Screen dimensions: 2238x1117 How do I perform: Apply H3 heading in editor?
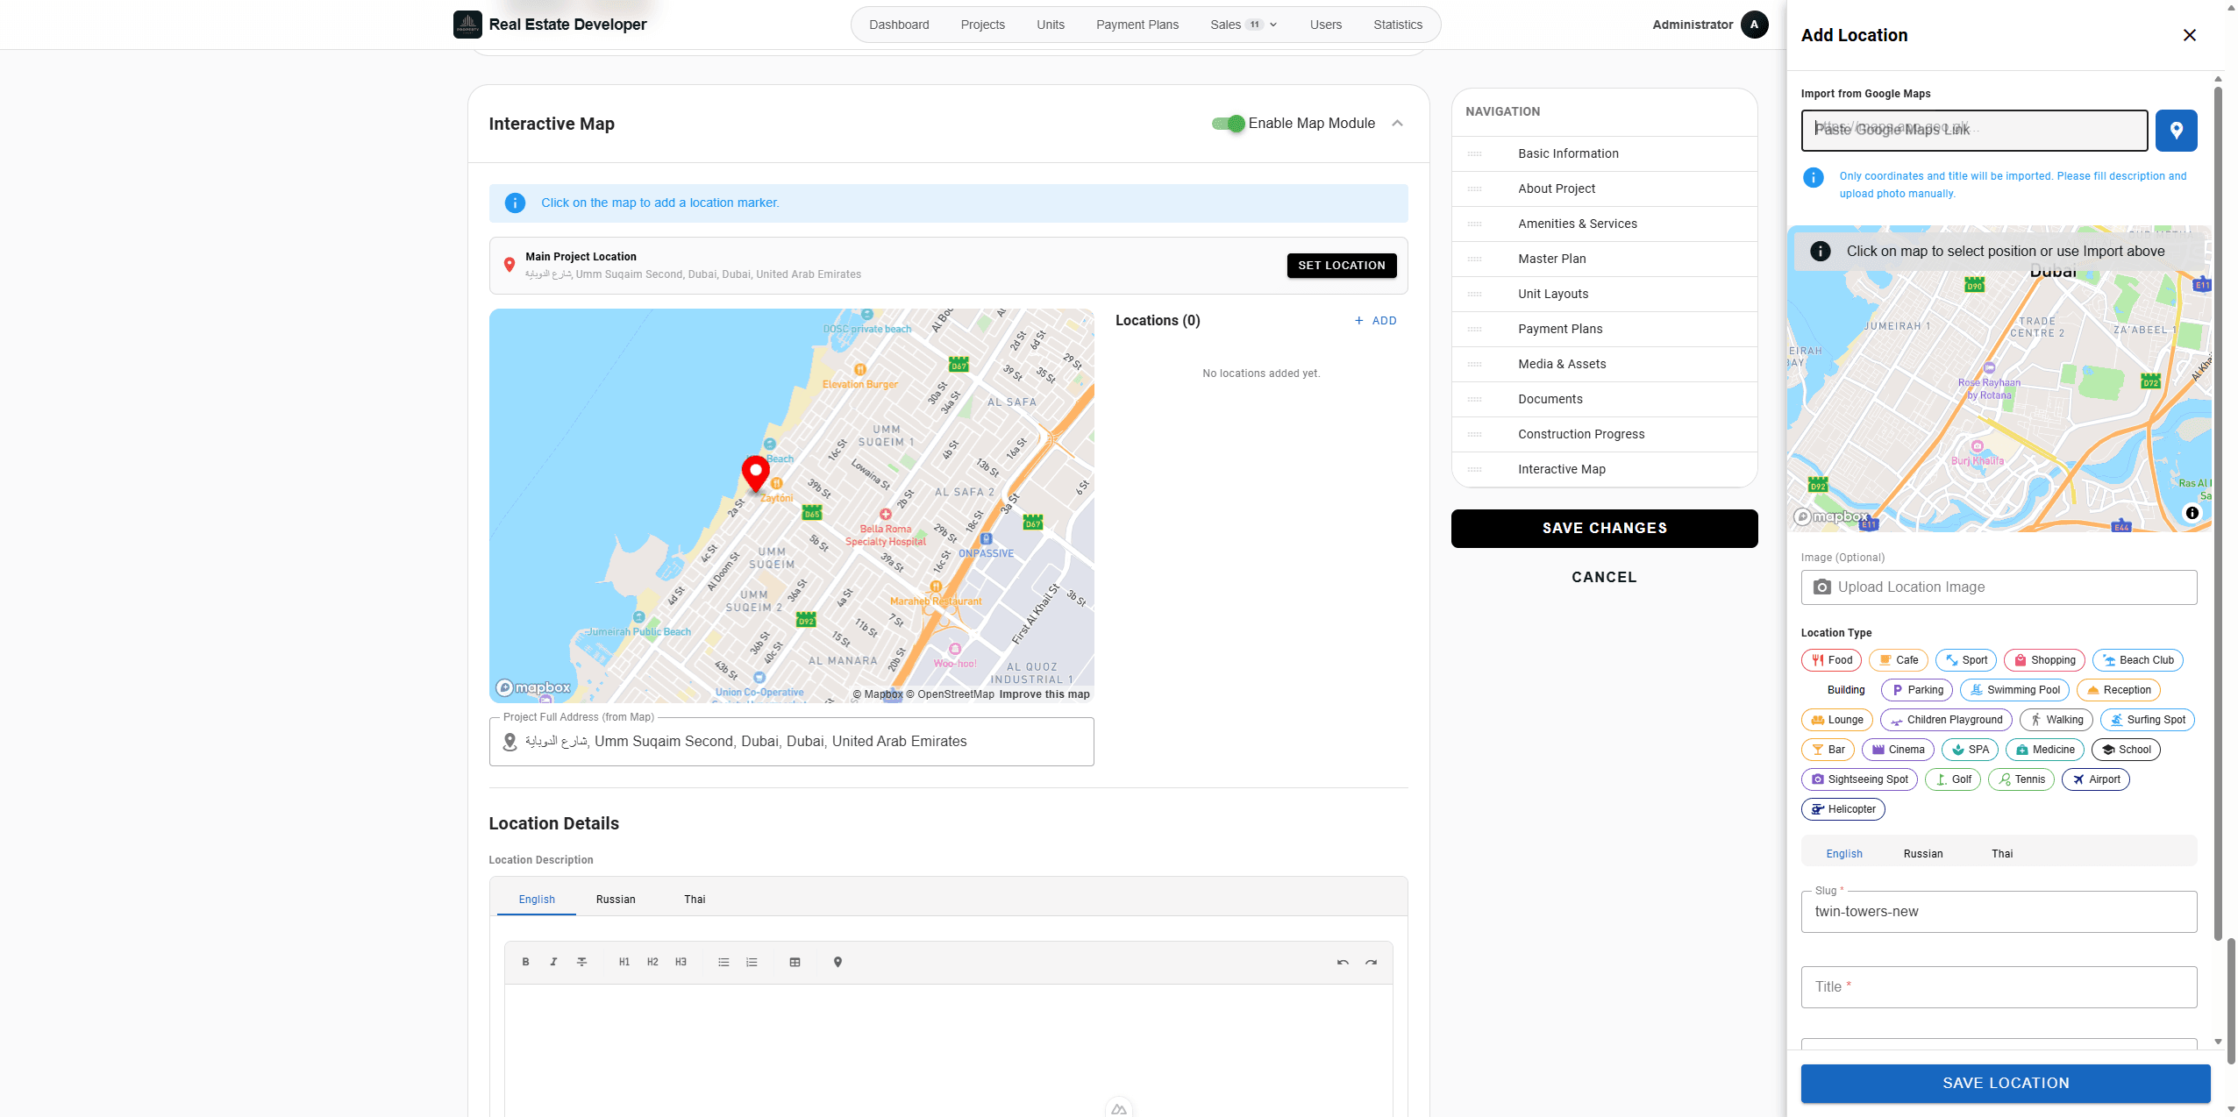pyautogui.click(x=681, y=962)
